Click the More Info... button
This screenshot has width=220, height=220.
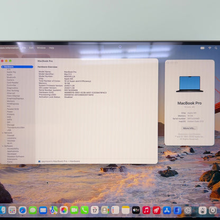(x=189, y=128)
